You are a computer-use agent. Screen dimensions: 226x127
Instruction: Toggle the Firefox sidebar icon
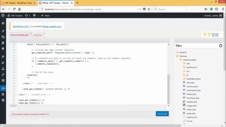[216, 9]
